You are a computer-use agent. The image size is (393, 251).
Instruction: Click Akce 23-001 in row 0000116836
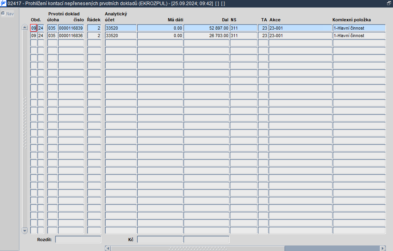(x=300, y=36)
